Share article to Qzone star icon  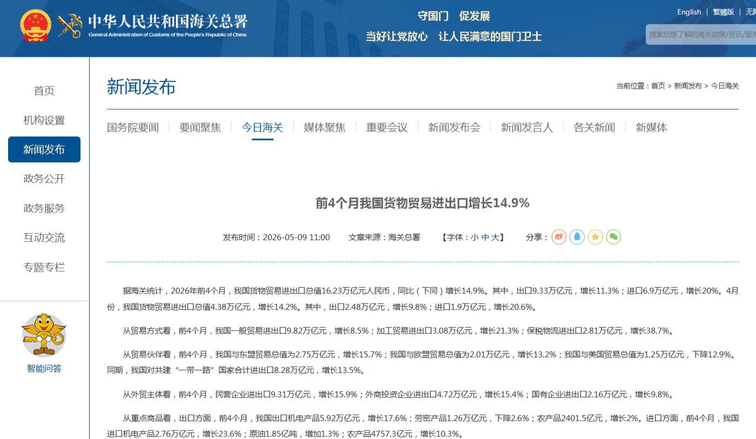pos(596,237)
